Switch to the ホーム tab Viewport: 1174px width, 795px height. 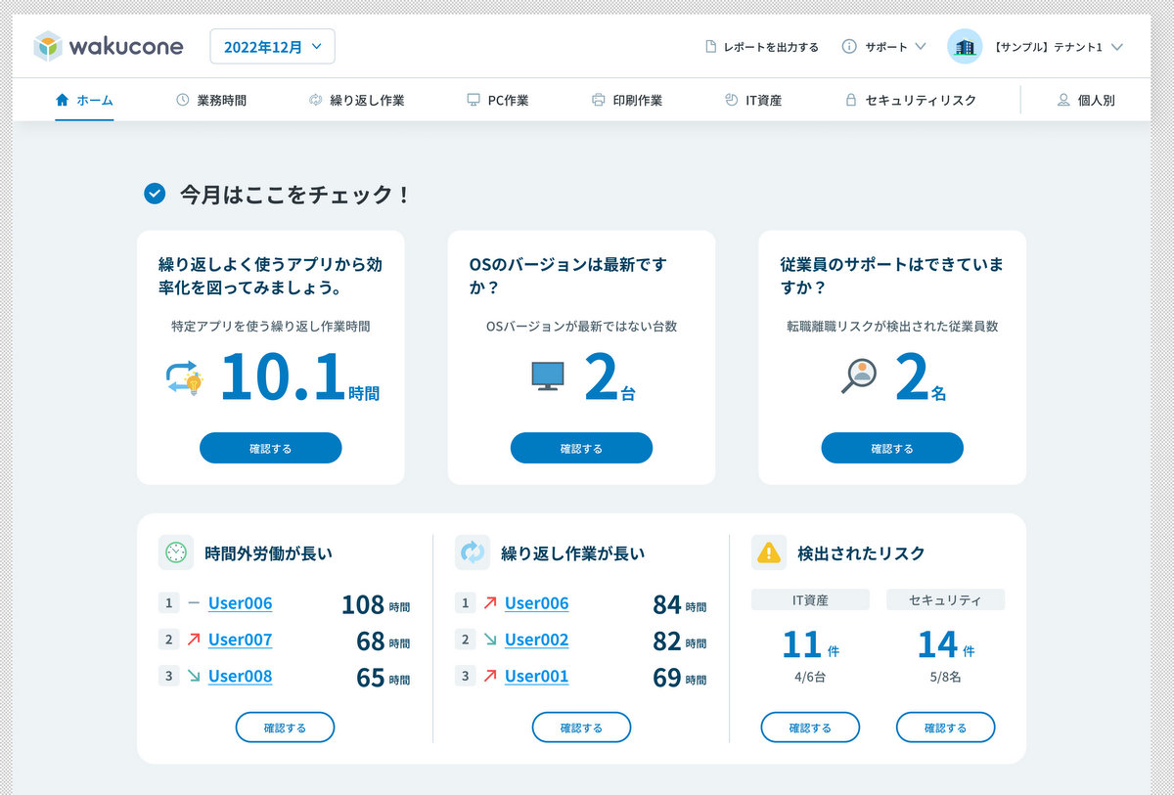click(82, 99)
